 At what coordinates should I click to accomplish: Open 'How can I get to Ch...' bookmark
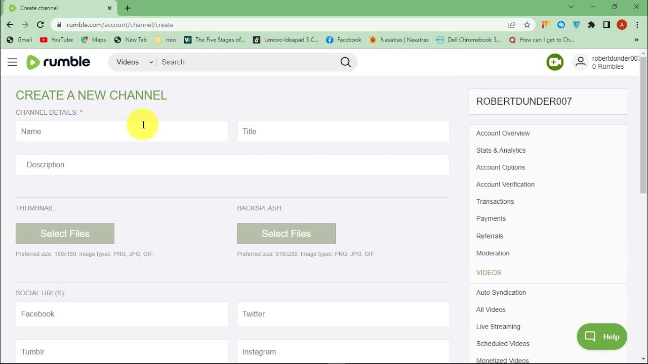pos(542,40)
